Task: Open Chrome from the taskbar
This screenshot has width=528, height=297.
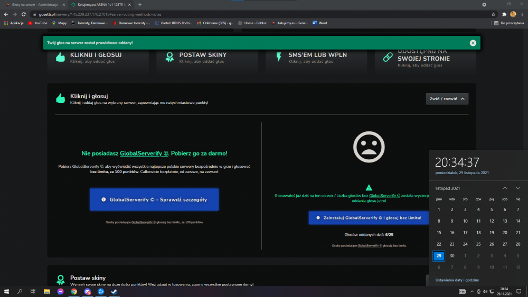Action: click(74, 291)
